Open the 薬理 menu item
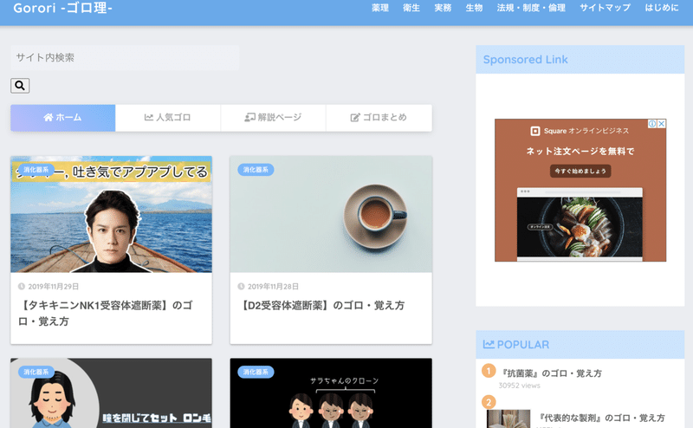The width and height of the screenshot is (693, 428). [x=380, y=8]
